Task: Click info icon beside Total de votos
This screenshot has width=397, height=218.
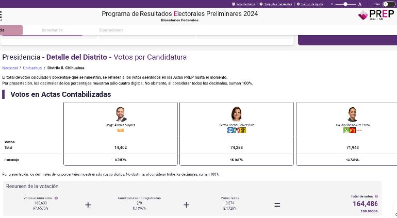Action: click(x=377, y=196)
